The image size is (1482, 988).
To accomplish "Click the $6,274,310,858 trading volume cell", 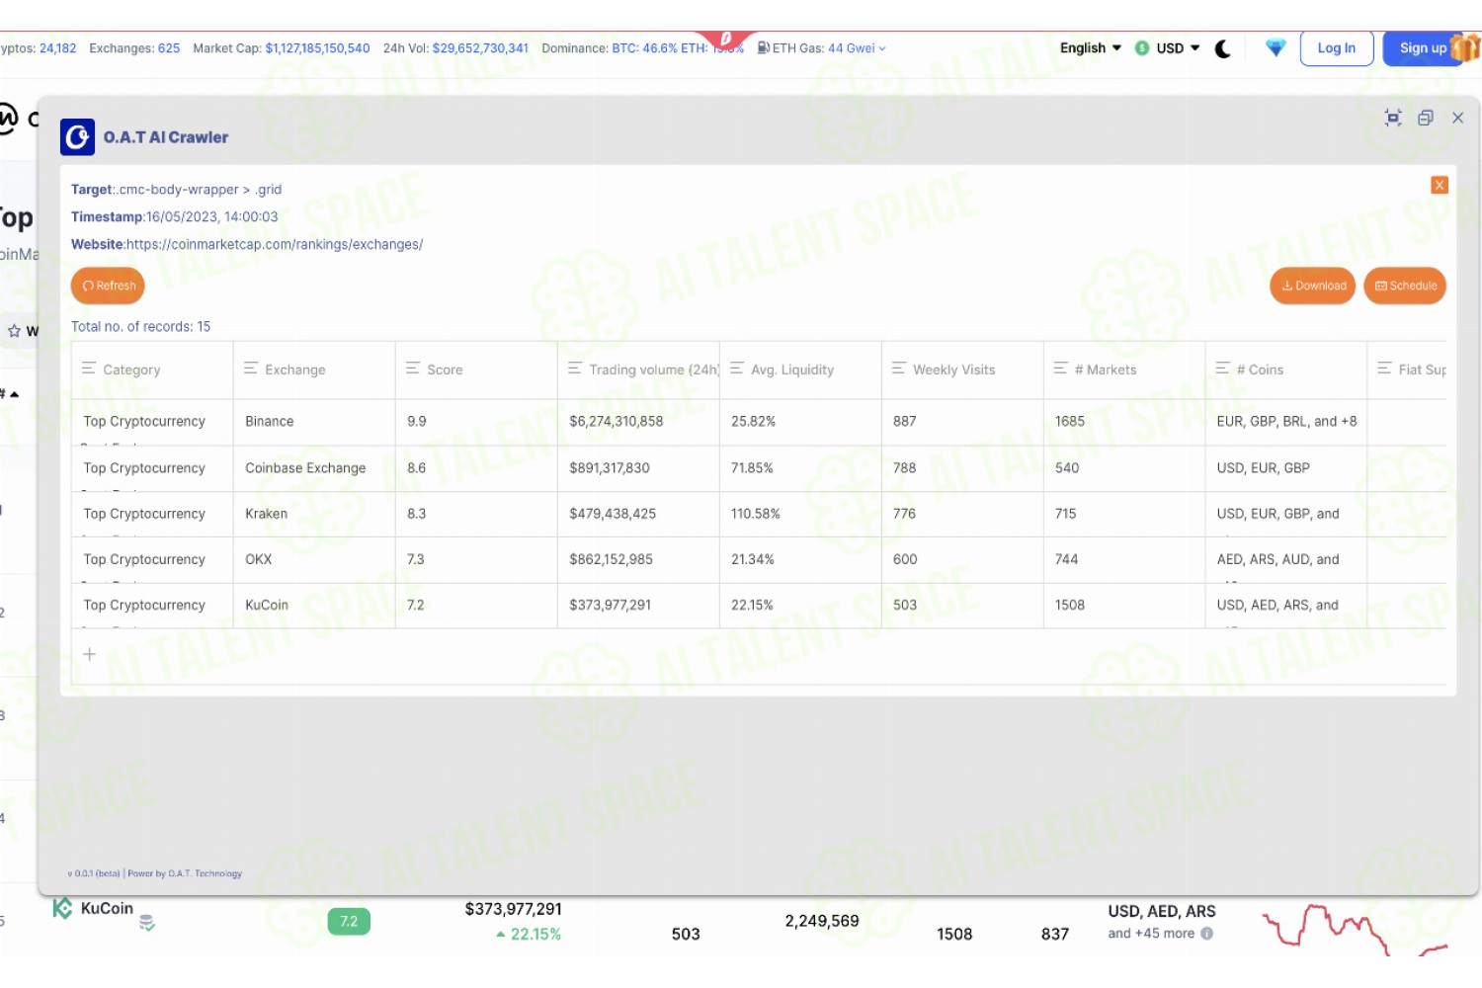I will pyautogui.click(x=638, y=422).
